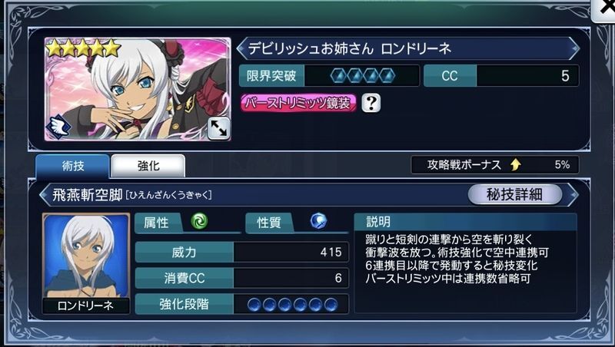Click the 強化段階 blue orb gauge

coord(293,304)
